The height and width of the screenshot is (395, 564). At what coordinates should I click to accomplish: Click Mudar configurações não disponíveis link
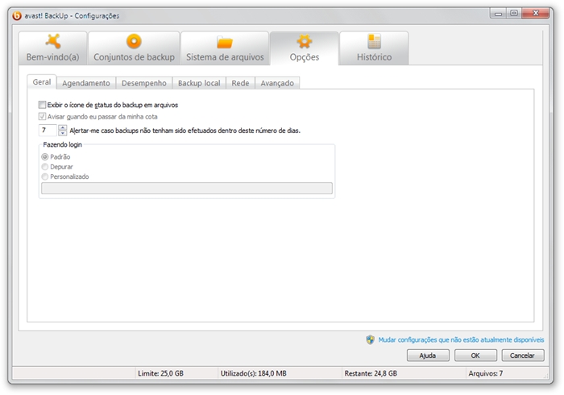click(461, 339)
